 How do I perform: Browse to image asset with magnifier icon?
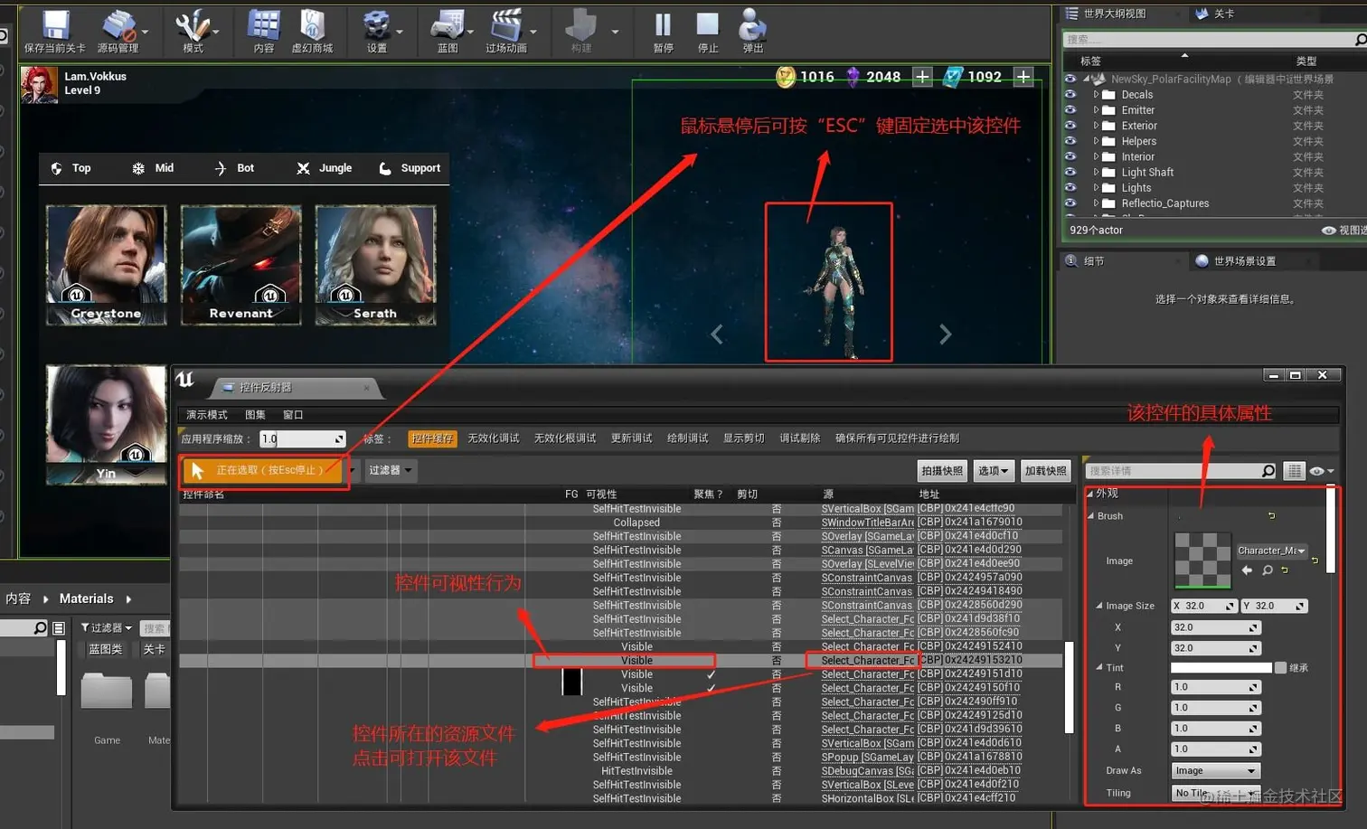pyautogui.click(x=1268, y=570)
